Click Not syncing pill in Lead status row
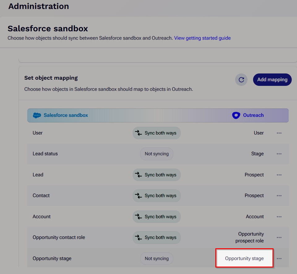 point(157,154)
